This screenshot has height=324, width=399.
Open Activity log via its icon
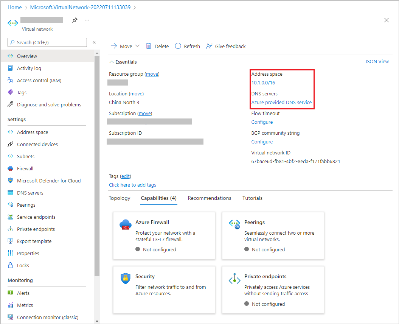11,68
